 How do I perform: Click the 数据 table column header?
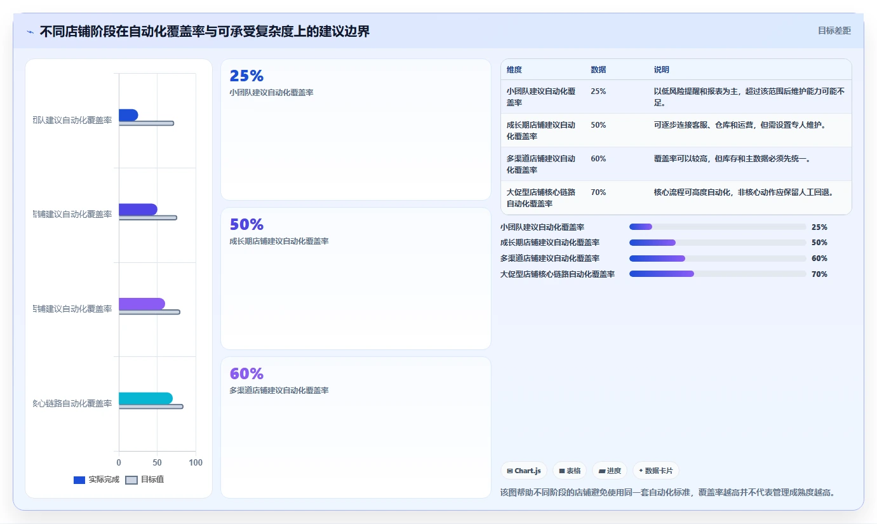tap(598, 70)
